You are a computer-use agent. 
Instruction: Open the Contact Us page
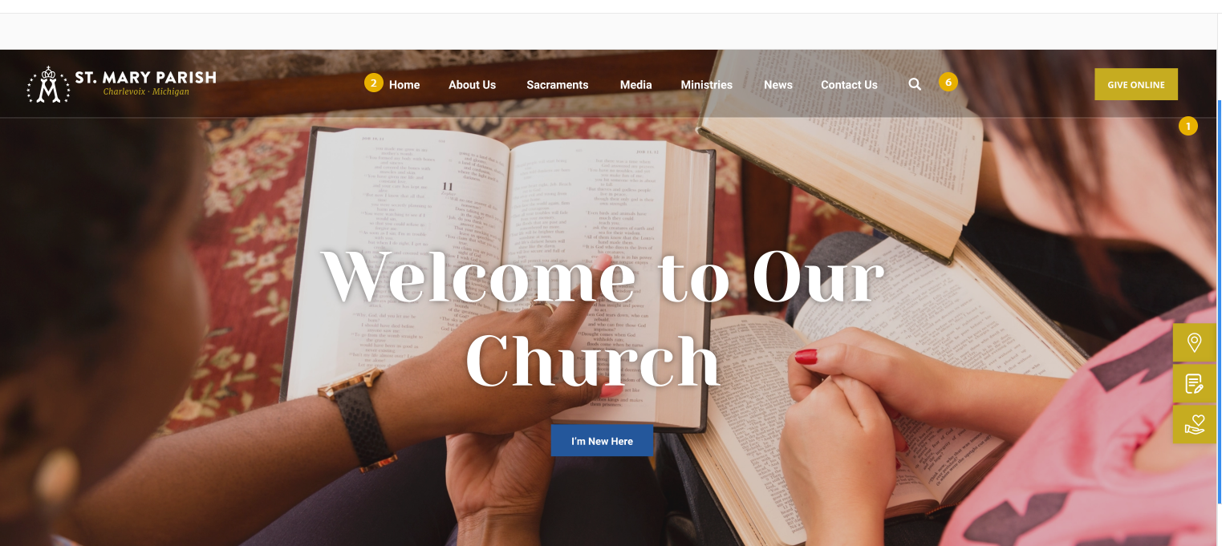click(x=849, y=84)
